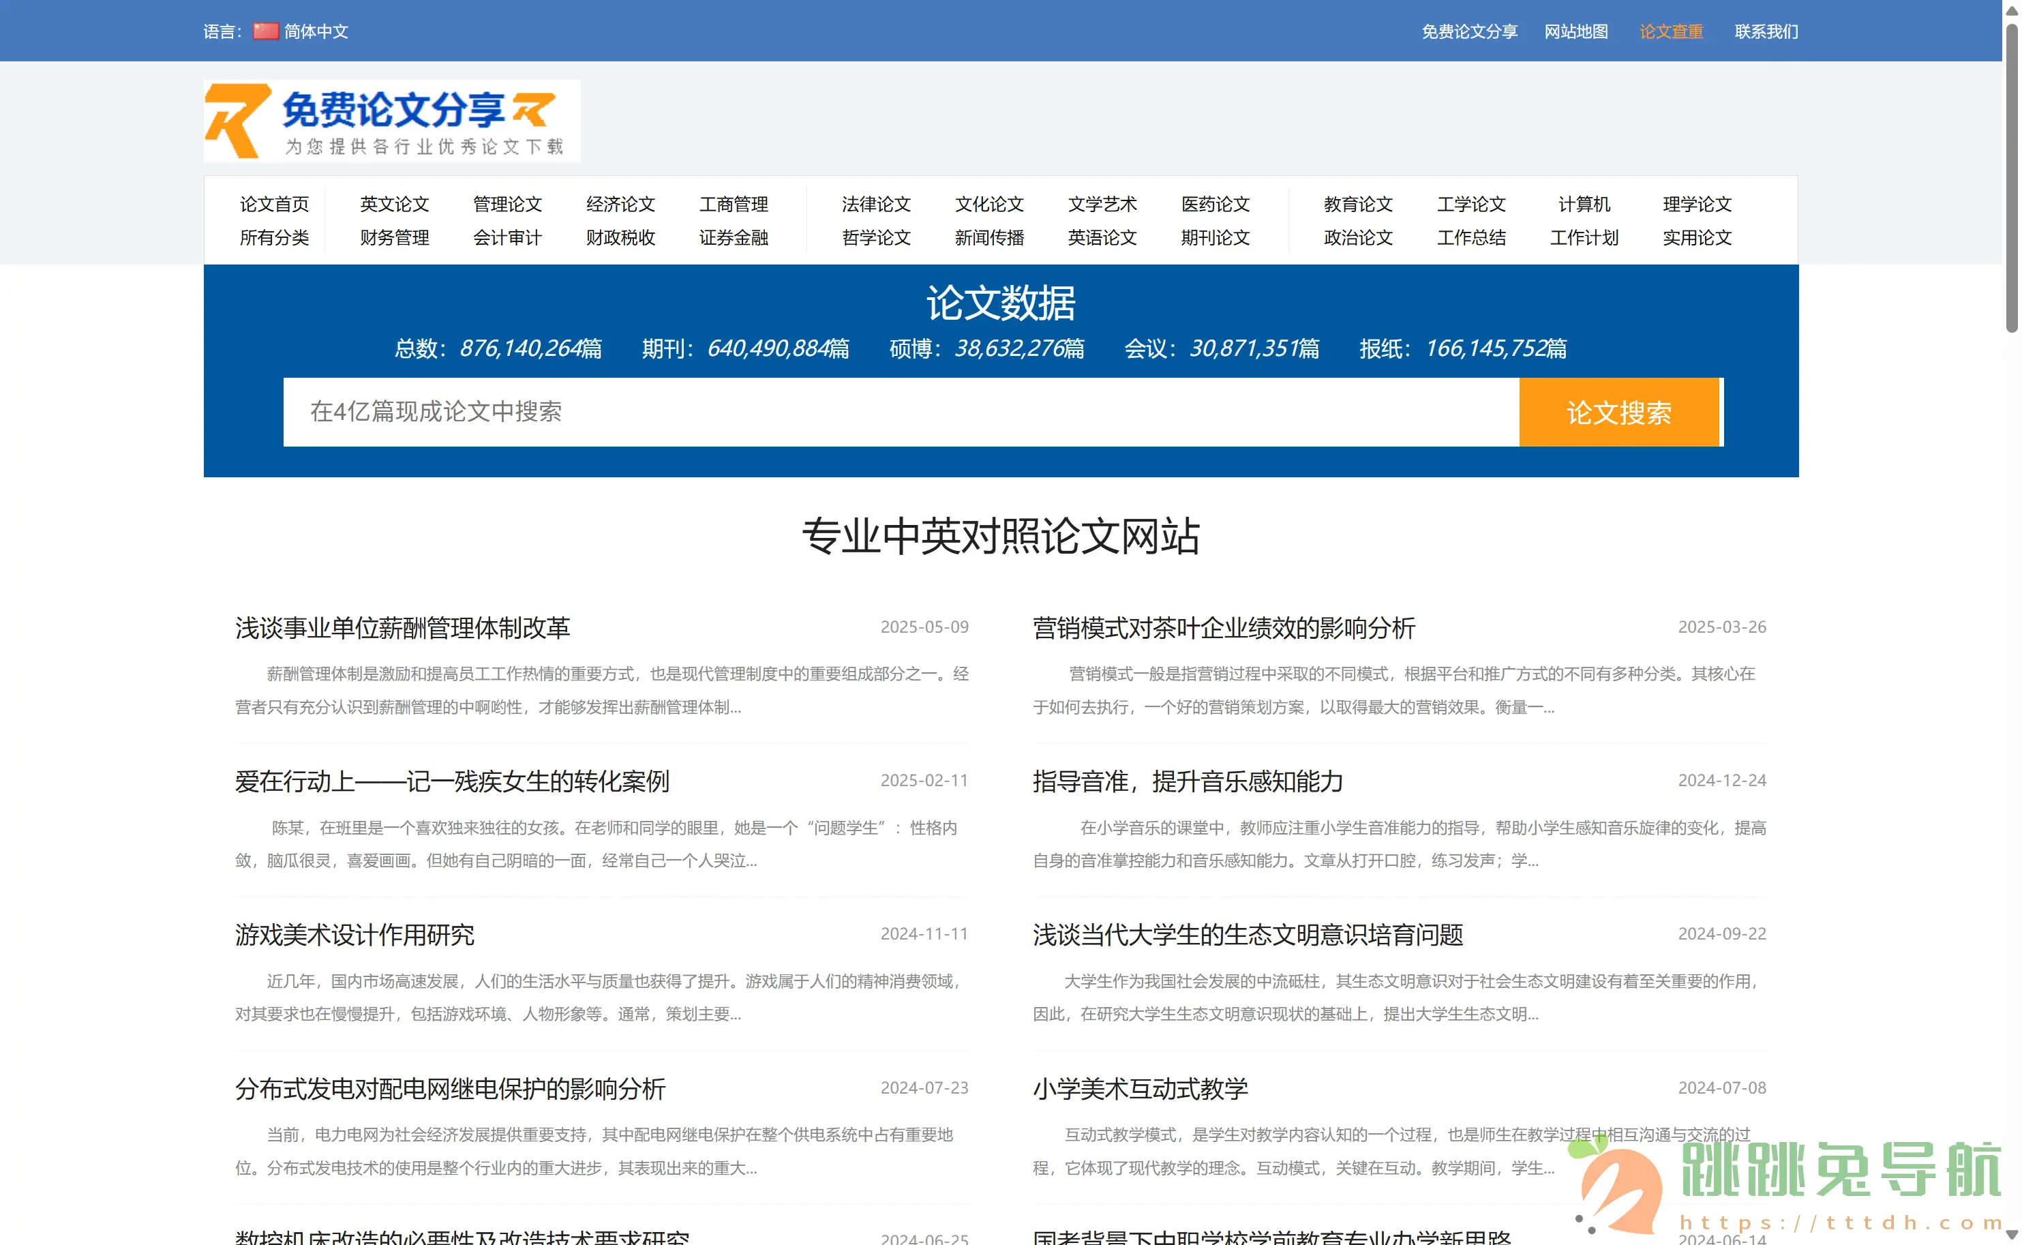Viewport: 2022px width, 1245px height.
Task: Open 政治论文 category
Action: (x=1359, y=237)
